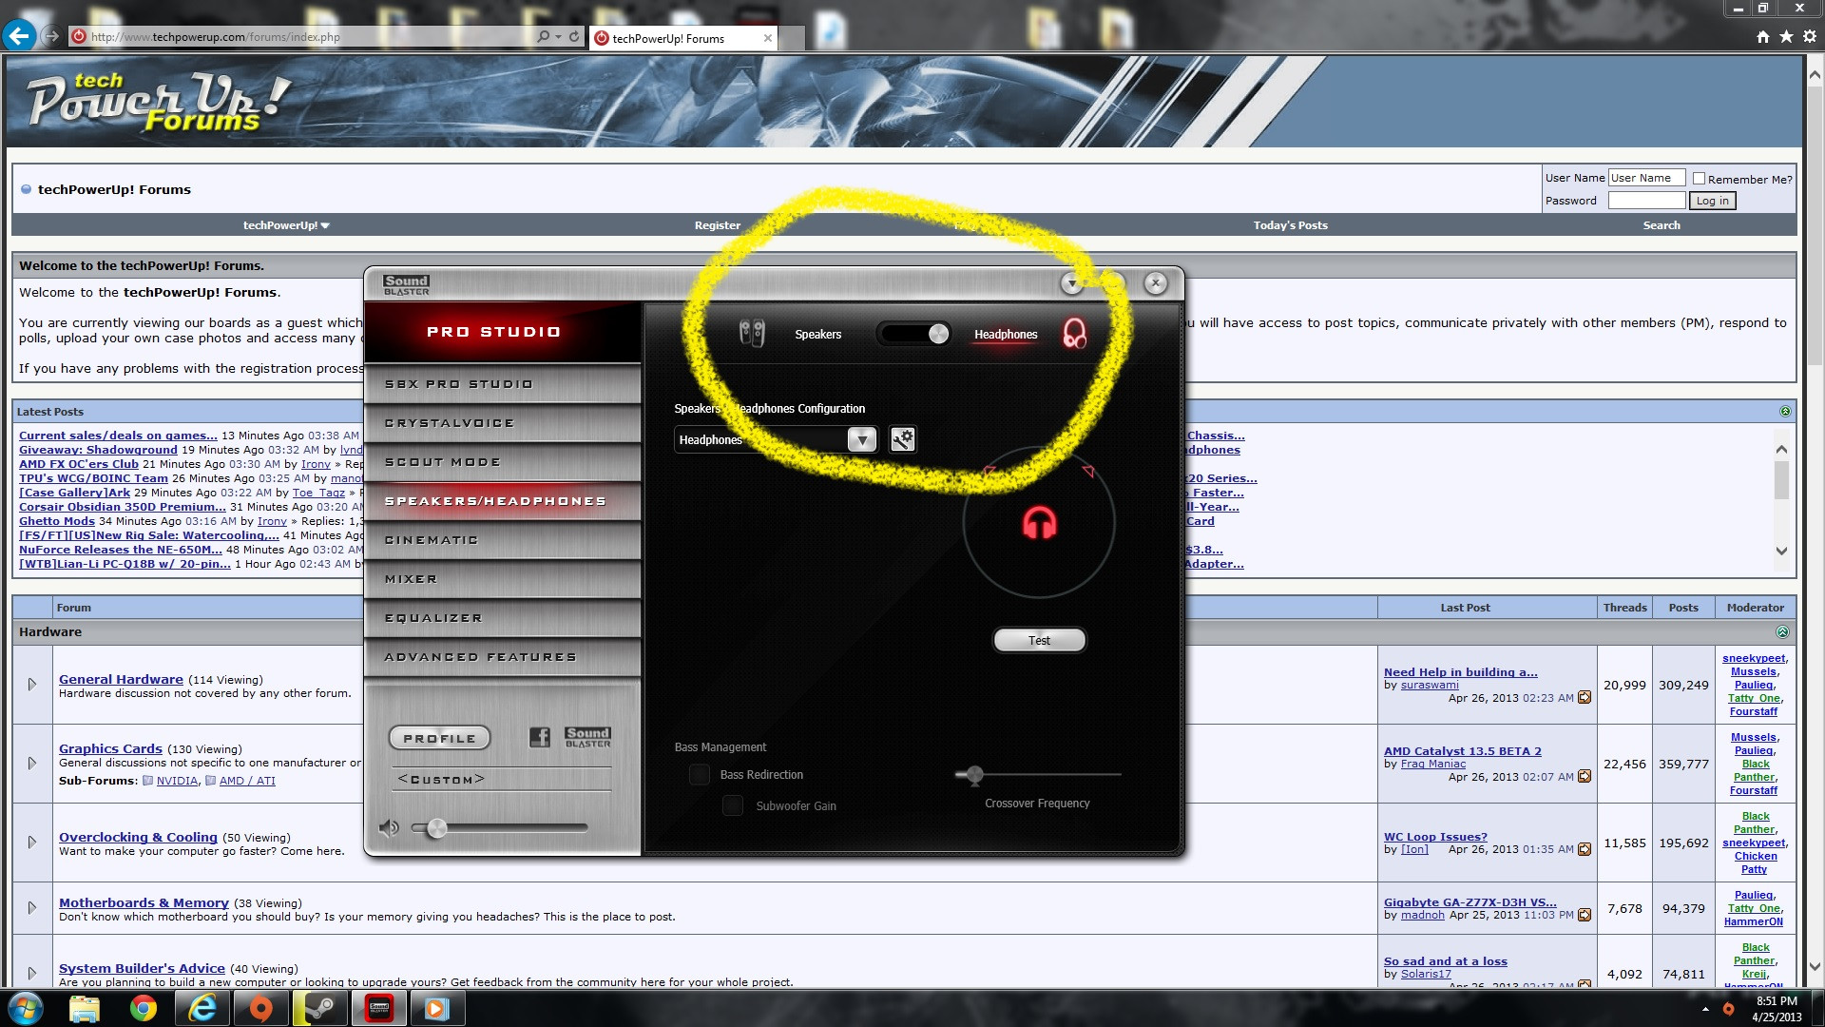Select the Cinematic tab
Image resolution: width=1825 pixels, height=1027 pixels.
[502, 540]
